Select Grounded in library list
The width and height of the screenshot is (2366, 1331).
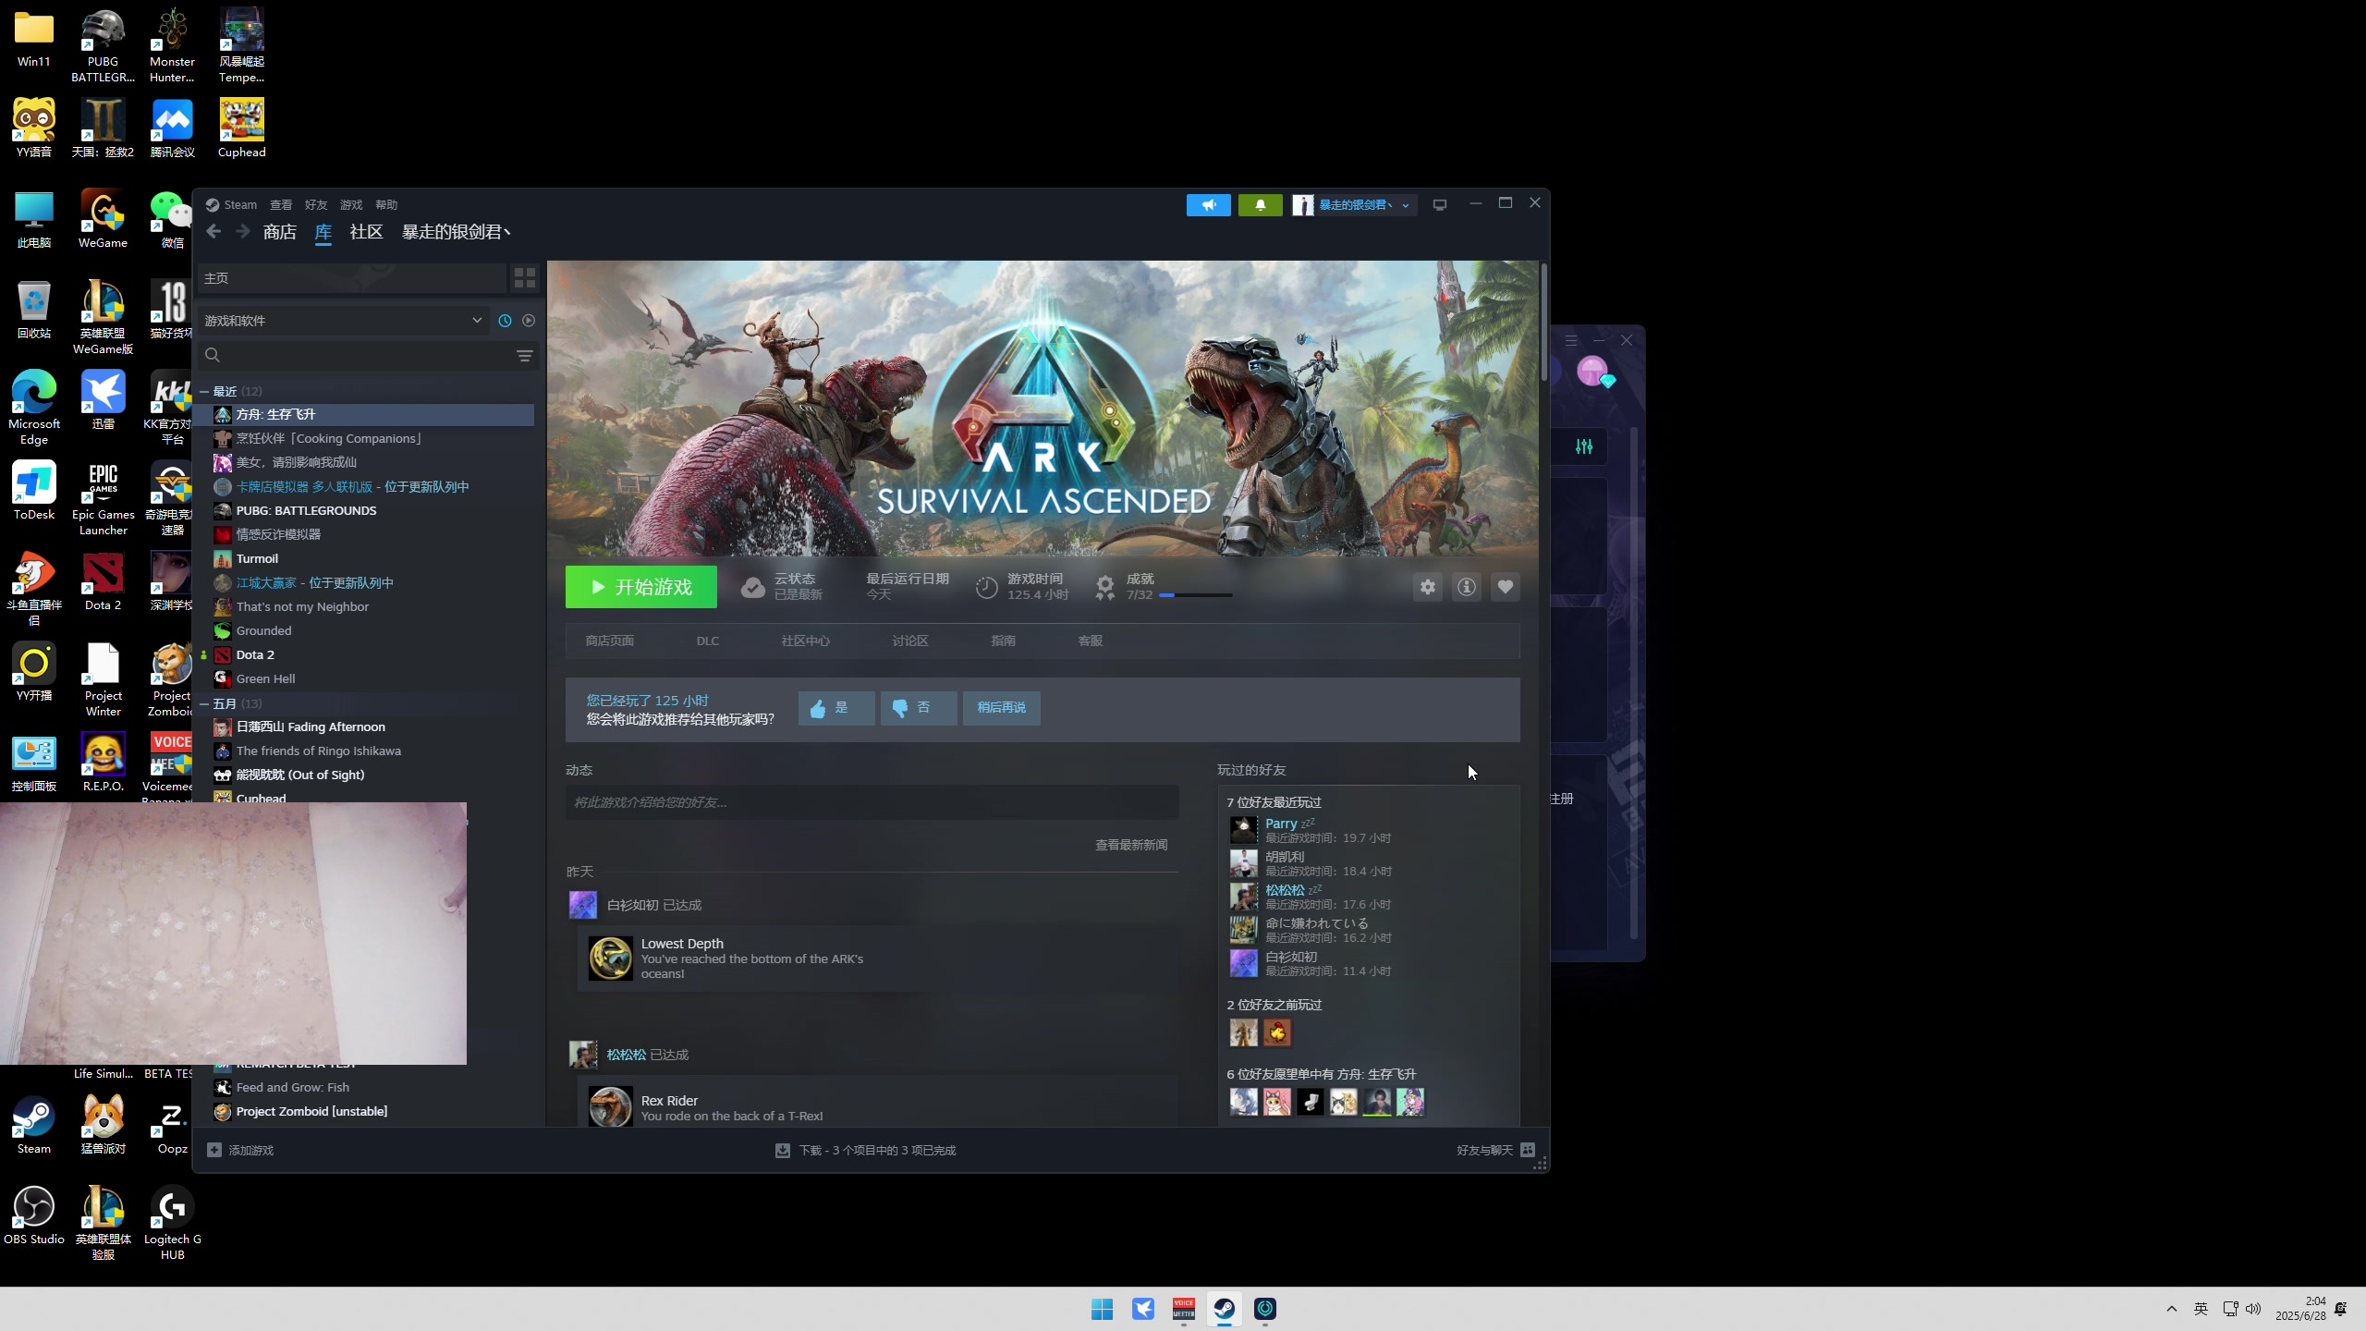tap(263, 630)
